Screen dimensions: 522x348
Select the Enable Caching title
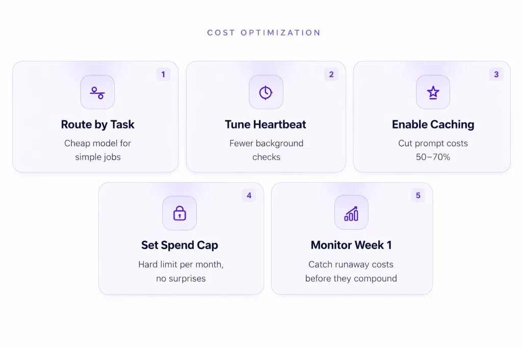433,124
